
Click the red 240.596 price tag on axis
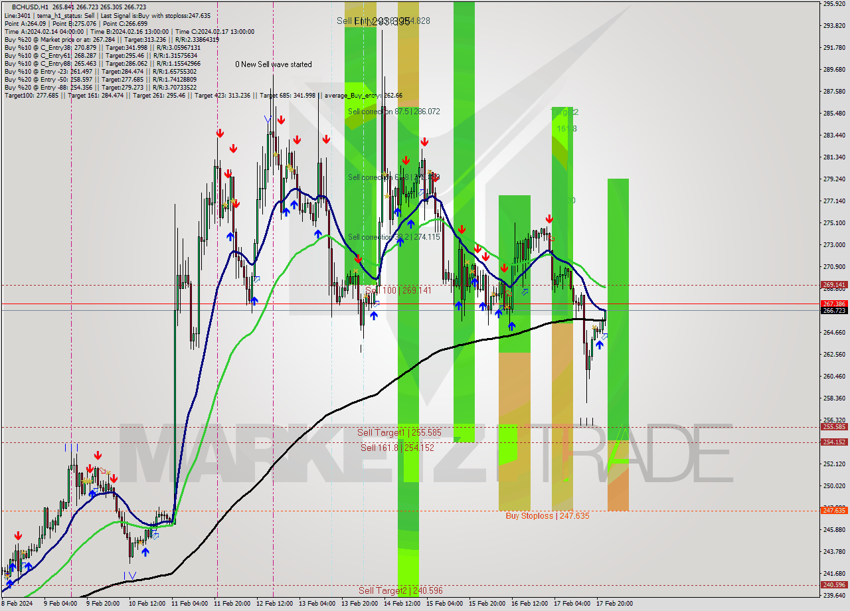point(834,585)
